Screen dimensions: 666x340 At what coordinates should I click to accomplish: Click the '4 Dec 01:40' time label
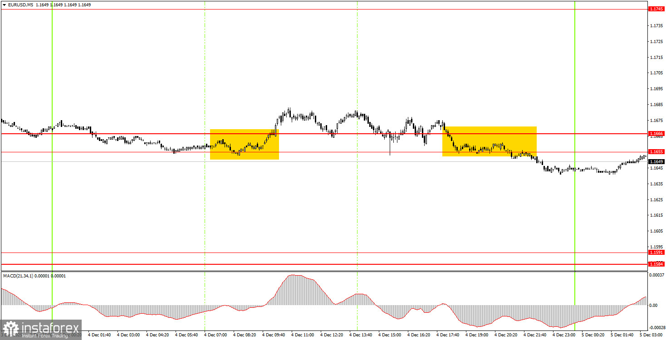(x=99, y=335)
